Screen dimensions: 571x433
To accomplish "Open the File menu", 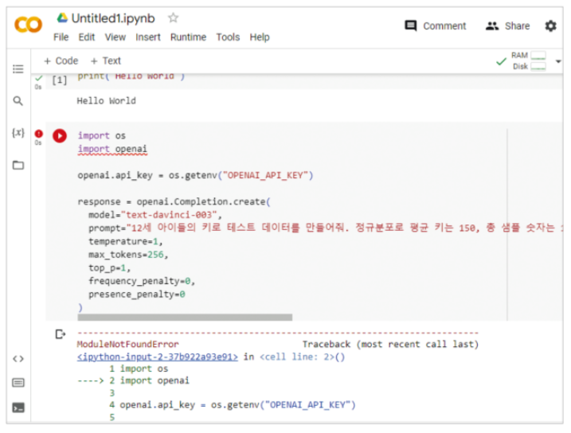I will click(x=61, y=37).
